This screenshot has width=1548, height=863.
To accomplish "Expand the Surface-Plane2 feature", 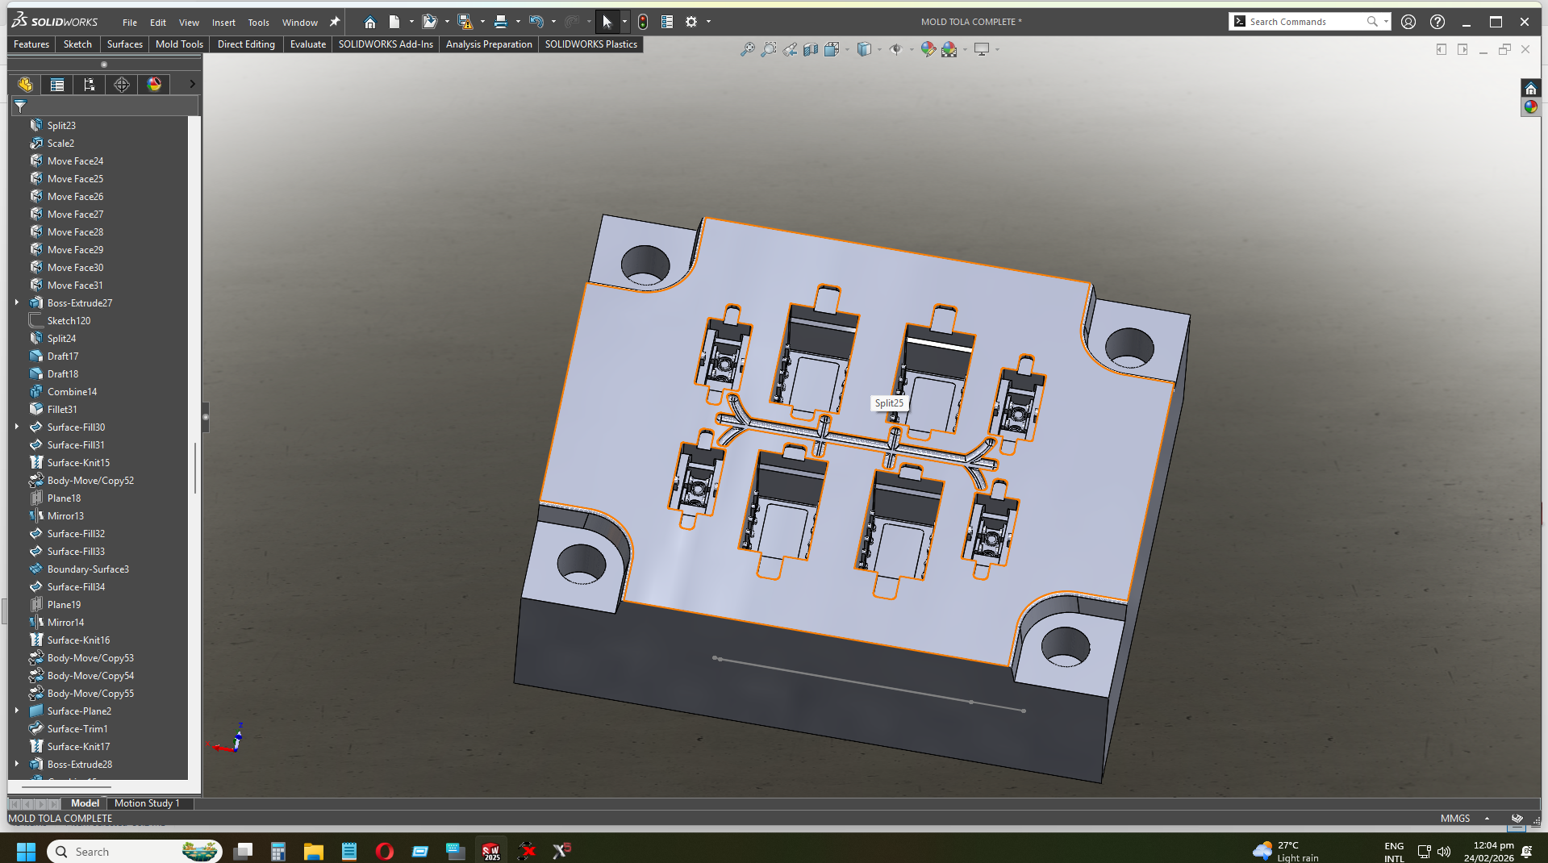I will 17,711.
